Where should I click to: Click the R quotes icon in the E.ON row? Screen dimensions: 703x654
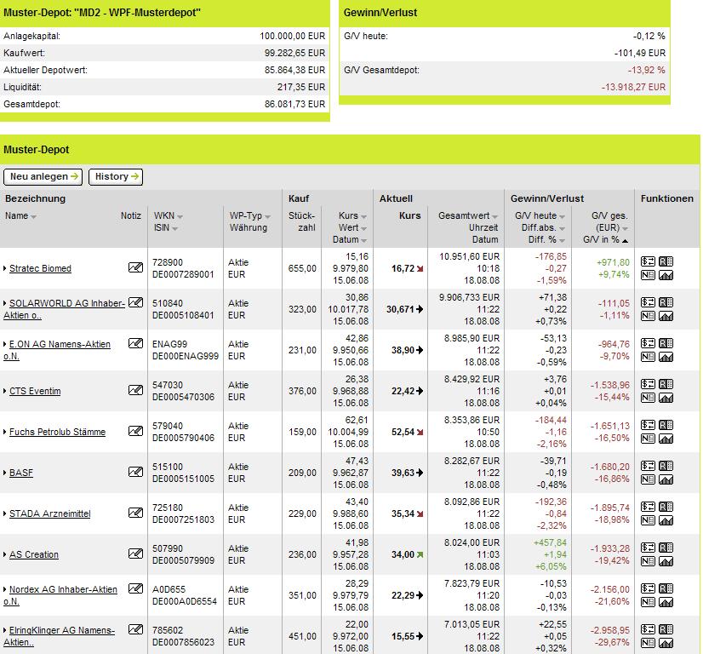pos(666,343)
